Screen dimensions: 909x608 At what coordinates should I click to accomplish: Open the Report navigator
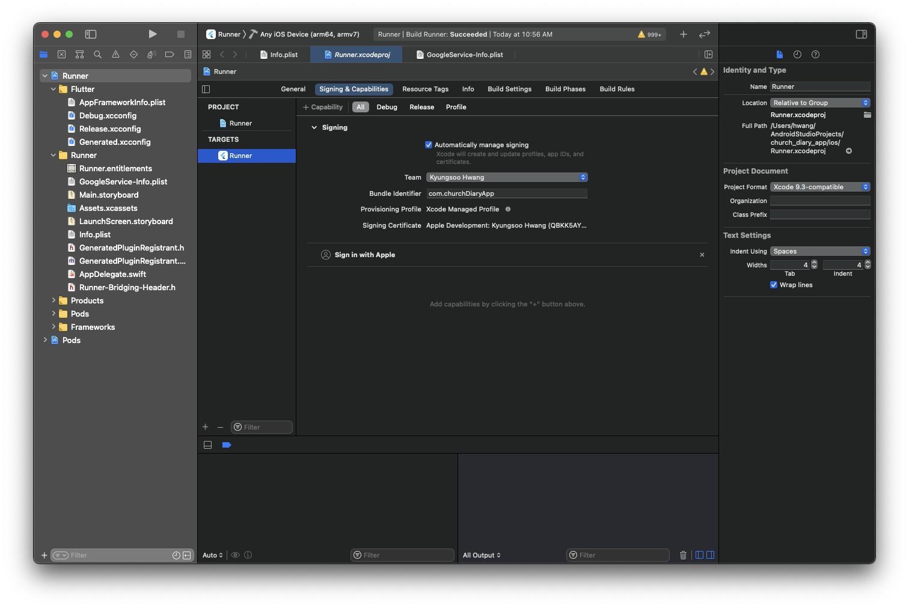188,55
